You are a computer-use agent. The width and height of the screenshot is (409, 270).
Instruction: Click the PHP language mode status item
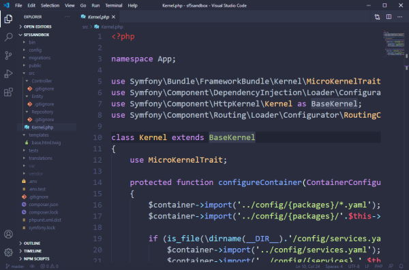(x=378, y=267)
